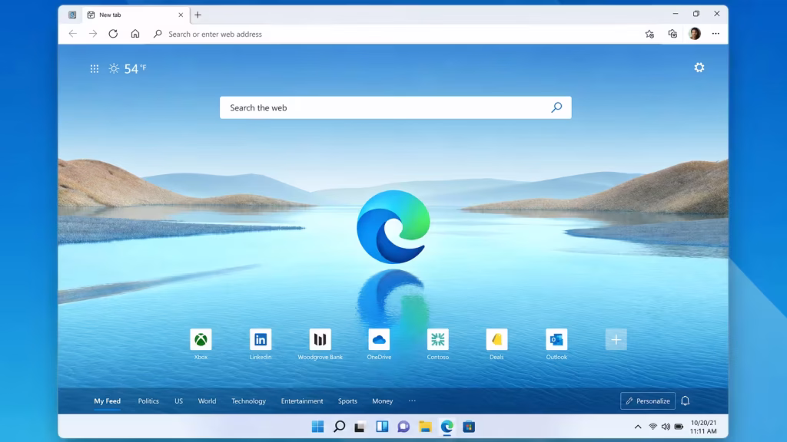Image resolution: width=787 pixels, height=442 pixels.
Task: Open the Xbox quick link
Action: point(201,345)
